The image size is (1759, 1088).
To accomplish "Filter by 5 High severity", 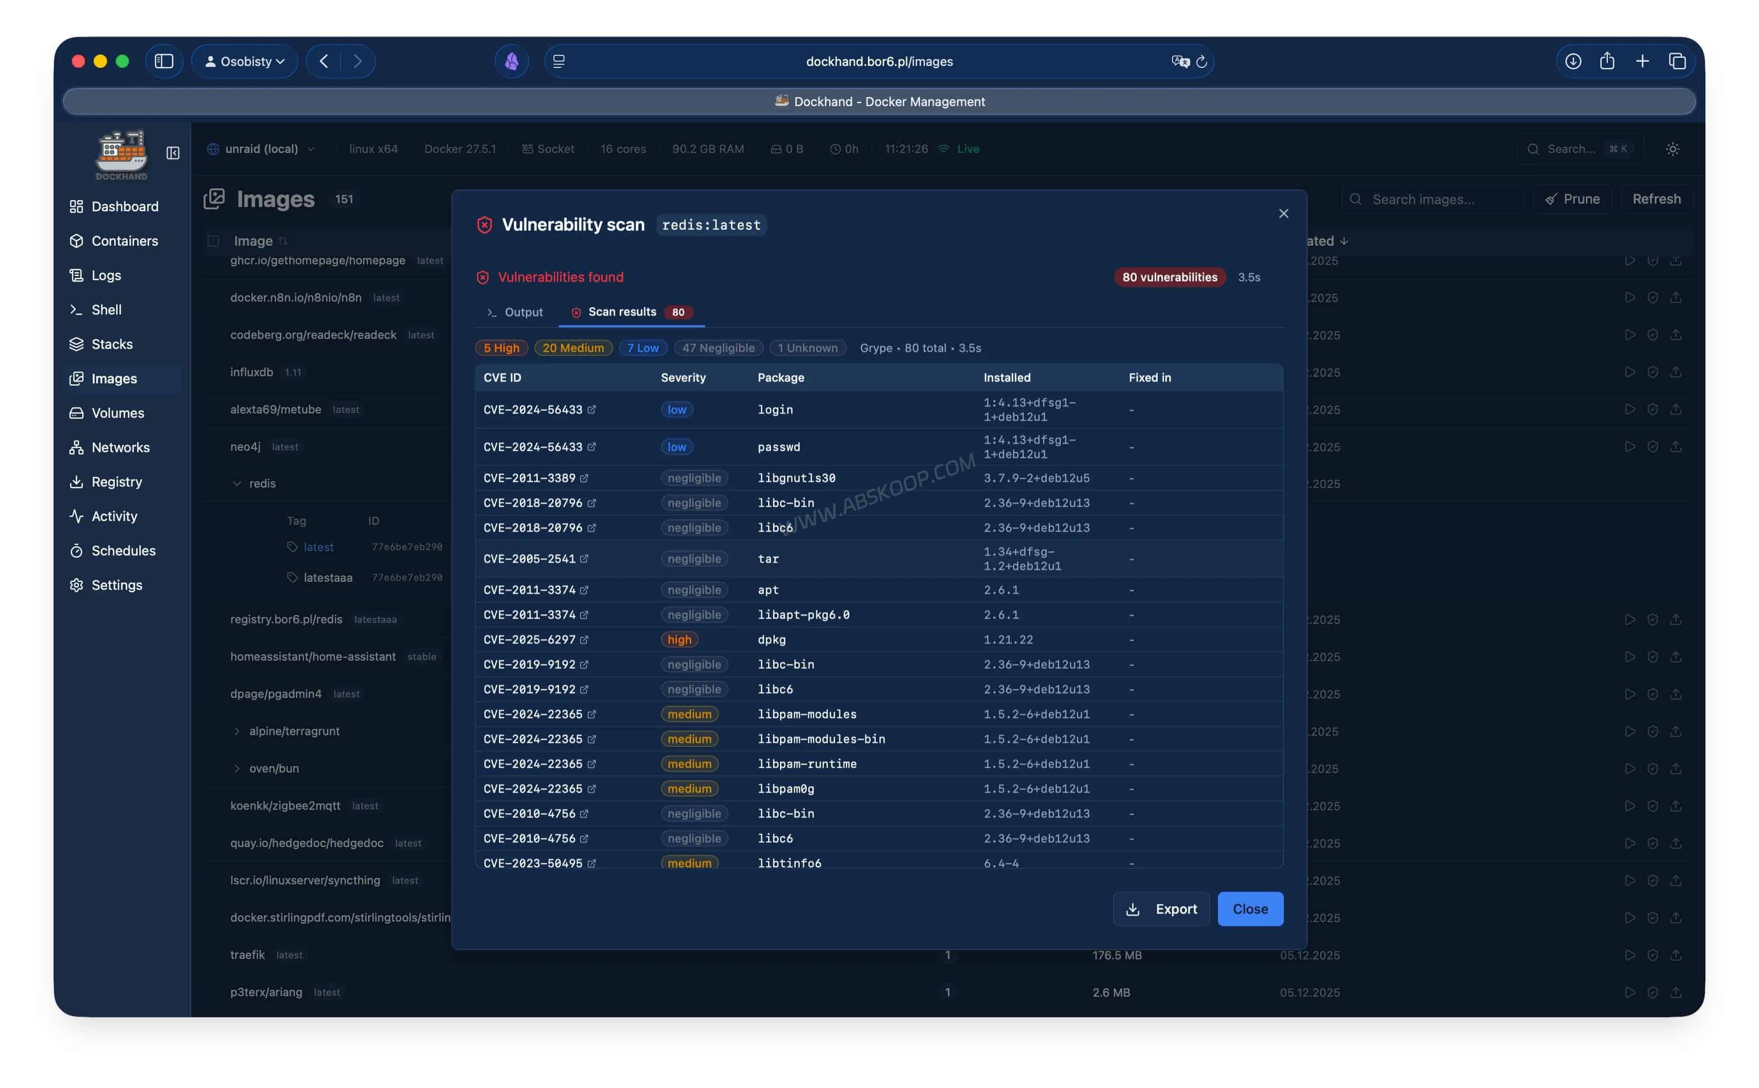I will coord(501,348).
